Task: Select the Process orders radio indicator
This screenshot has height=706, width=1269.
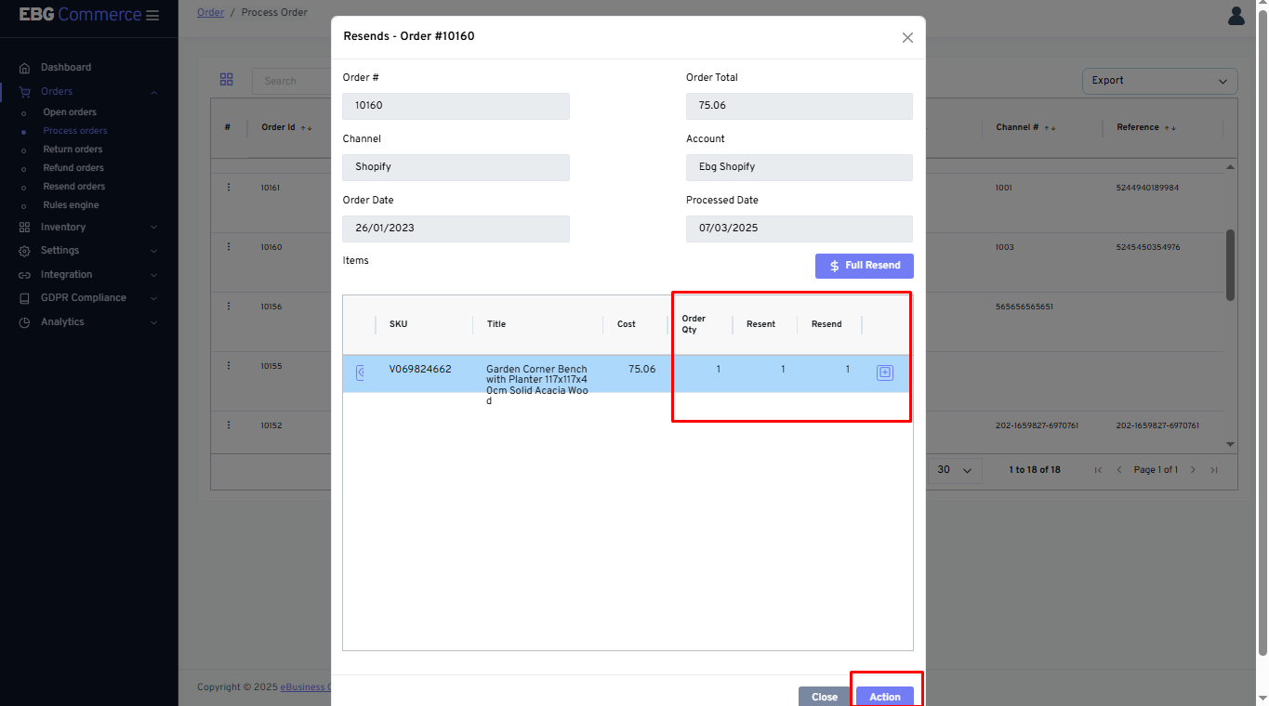Action: pos(25,130)
